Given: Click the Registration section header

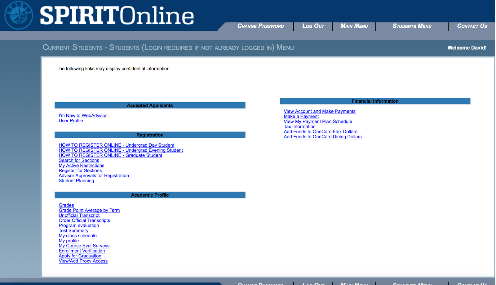Looking at the screenshot, I should [x=150, y=135].
